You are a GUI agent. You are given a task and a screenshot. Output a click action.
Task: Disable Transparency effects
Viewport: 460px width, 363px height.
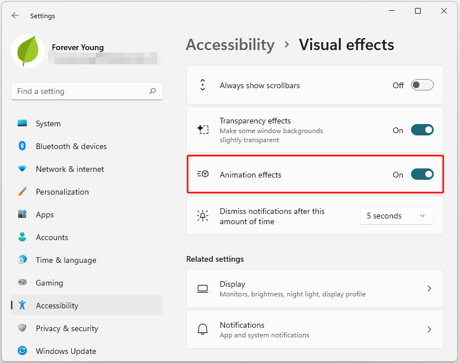point(422,130)
